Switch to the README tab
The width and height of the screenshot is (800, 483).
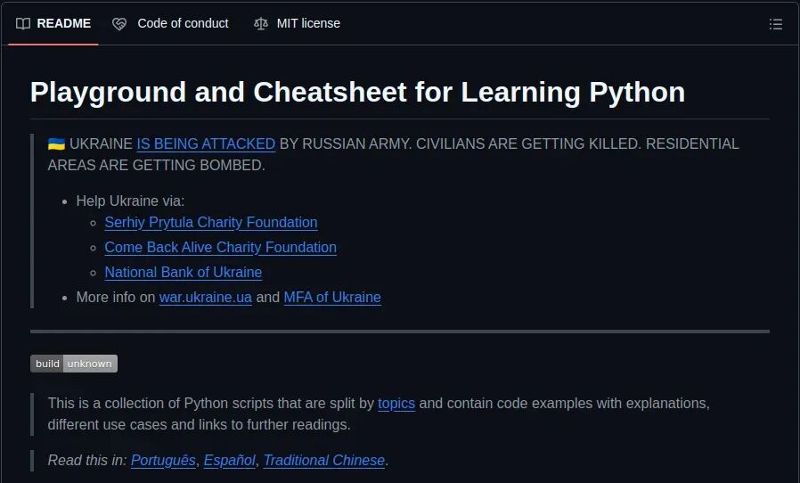53,23
